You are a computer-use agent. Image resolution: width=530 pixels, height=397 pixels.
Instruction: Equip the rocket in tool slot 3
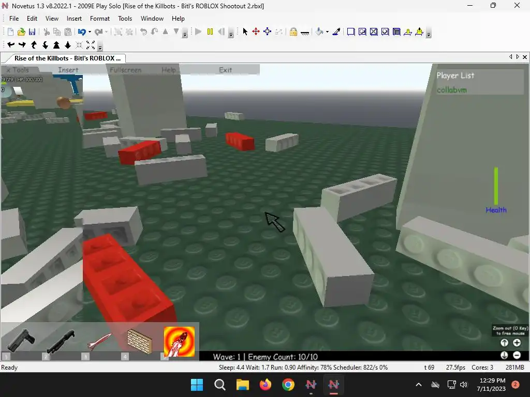click(x=100, y=341)
